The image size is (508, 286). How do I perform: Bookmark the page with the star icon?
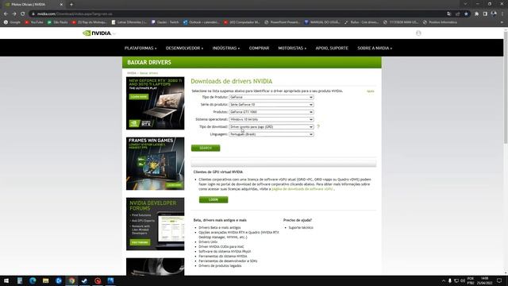pos(466,14)
